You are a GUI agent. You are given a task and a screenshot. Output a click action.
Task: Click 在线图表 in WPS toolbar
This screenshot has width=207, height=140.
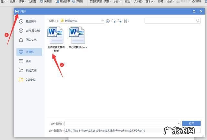pyautogui.click(x=63, y=1)
